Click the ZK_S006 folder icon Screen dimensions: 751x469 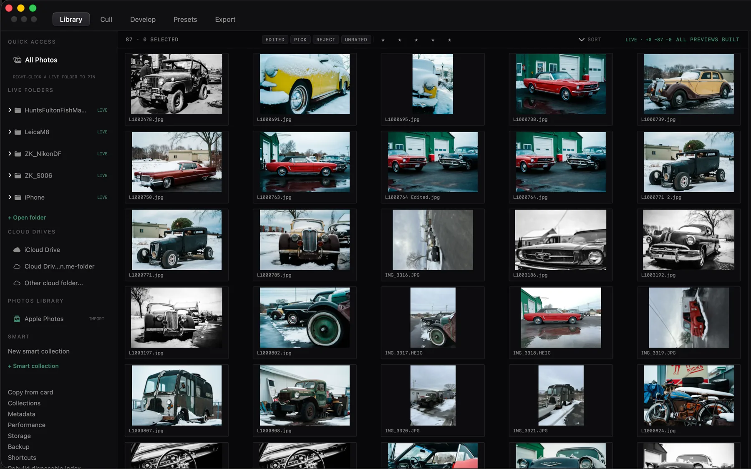tap(18, 176)
